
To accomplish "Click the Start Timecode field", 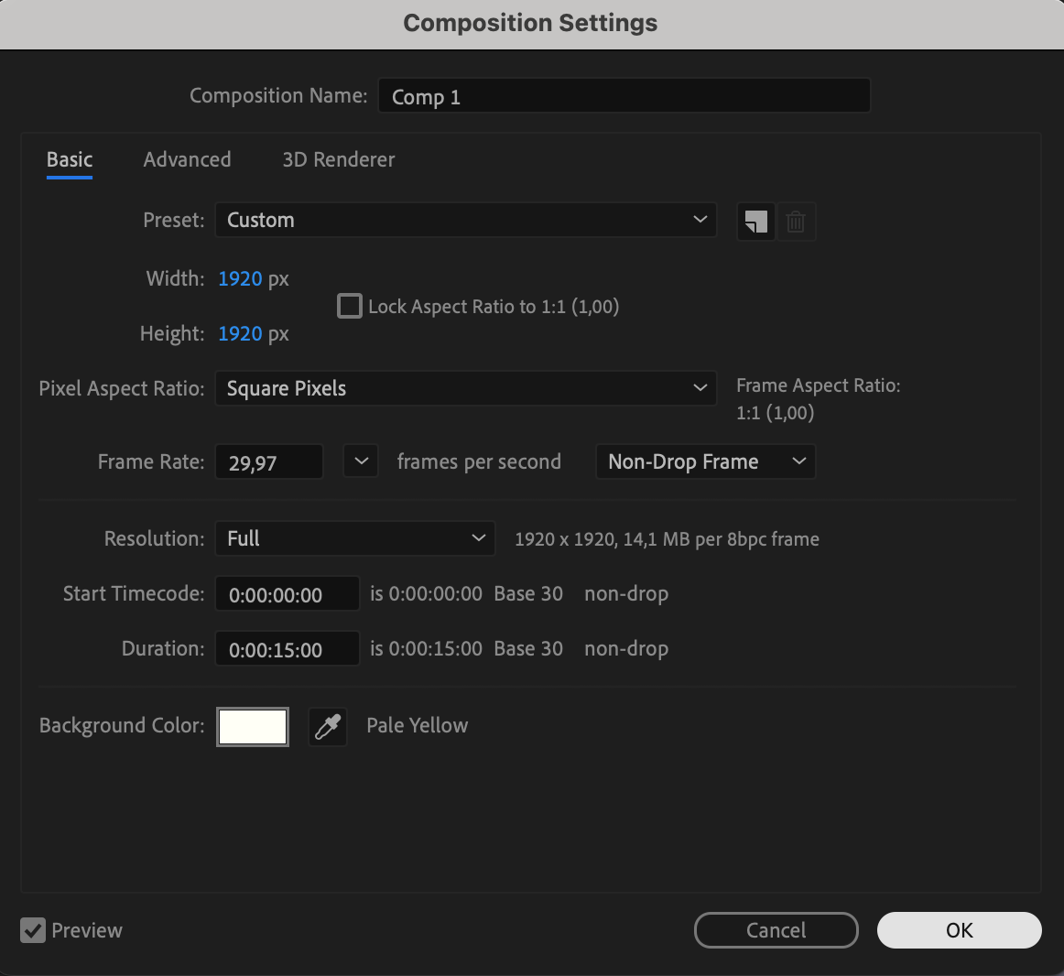I will click(287, 594).
